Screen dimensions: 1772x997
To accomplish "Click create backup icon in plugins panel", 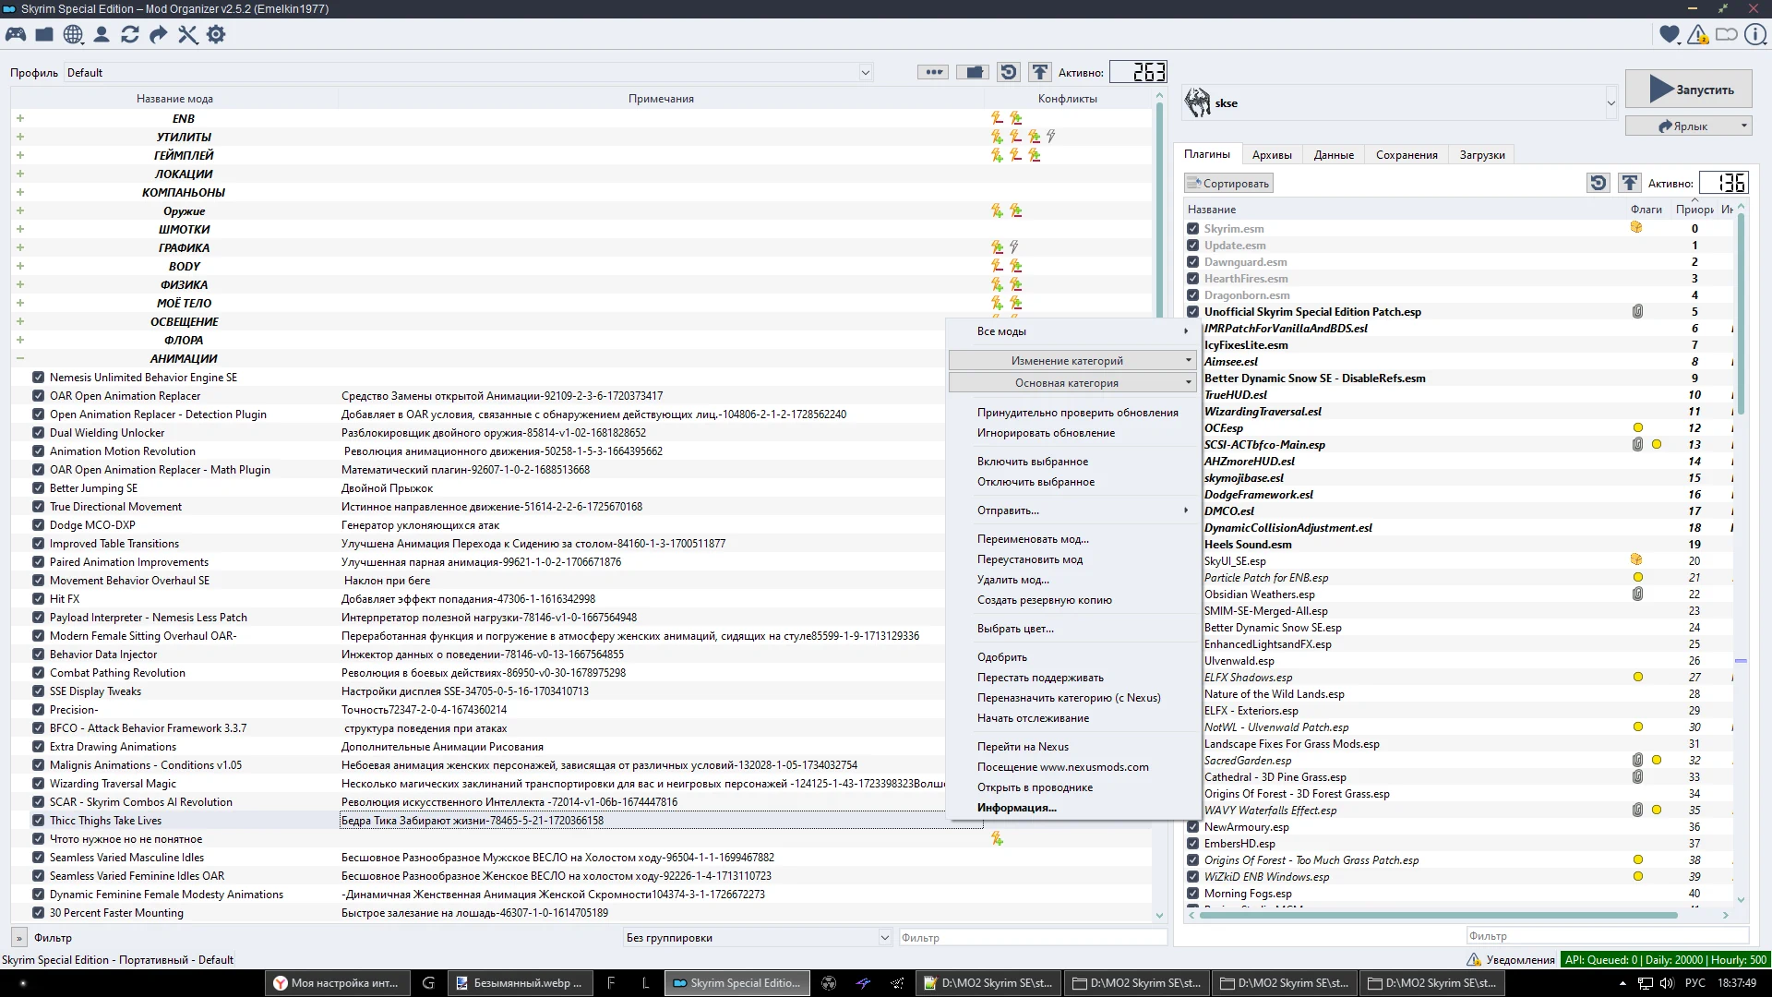I will pos(1630,183).
